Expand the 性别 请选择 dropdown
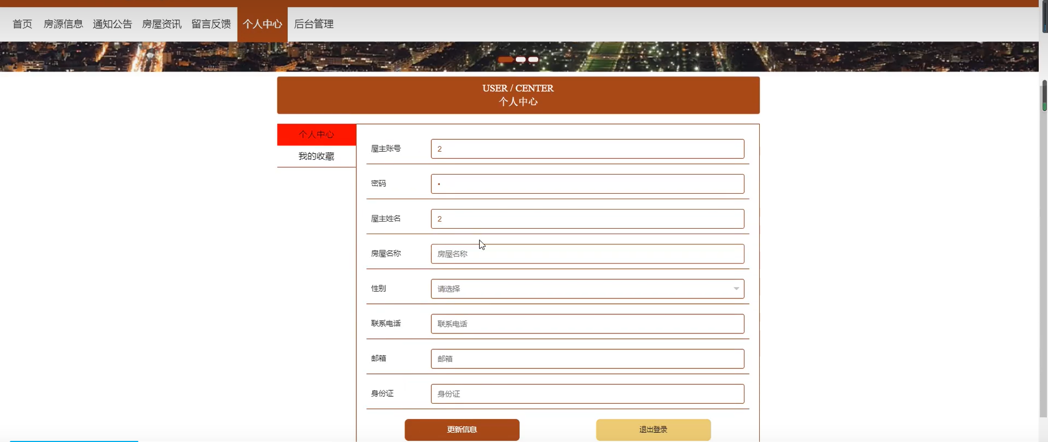Viewport: 1048px width, 442px height. click(x=587, y=289)
